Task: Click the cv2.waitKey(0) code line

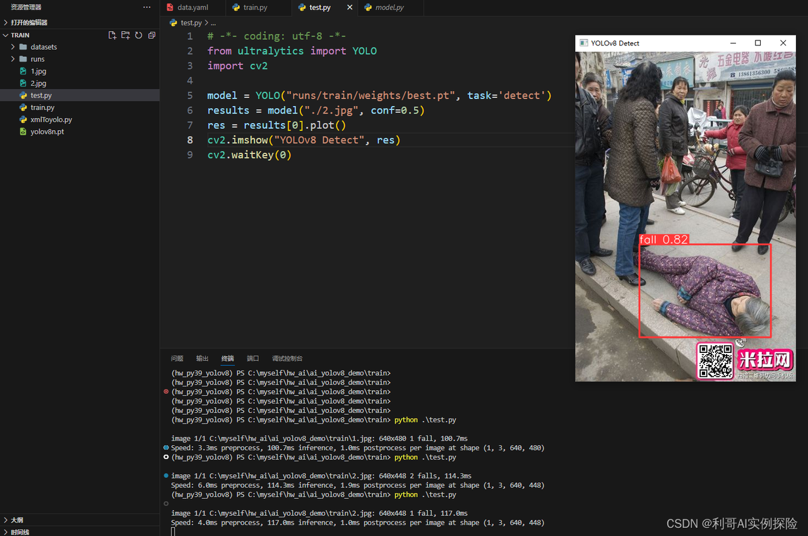Action: pos(249,155)
